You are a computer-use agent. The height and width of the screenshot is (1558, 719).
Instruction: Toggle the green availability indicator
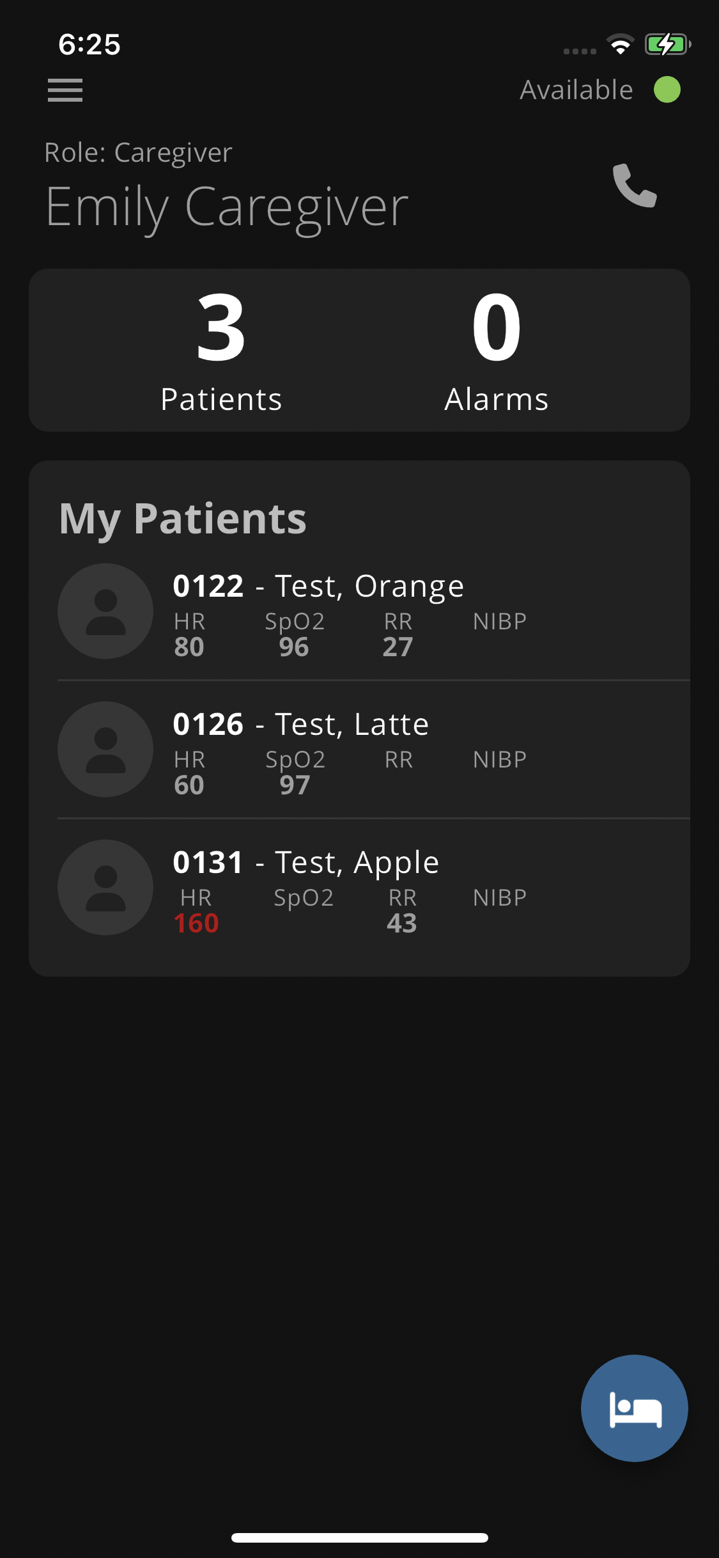pos(667,90)
